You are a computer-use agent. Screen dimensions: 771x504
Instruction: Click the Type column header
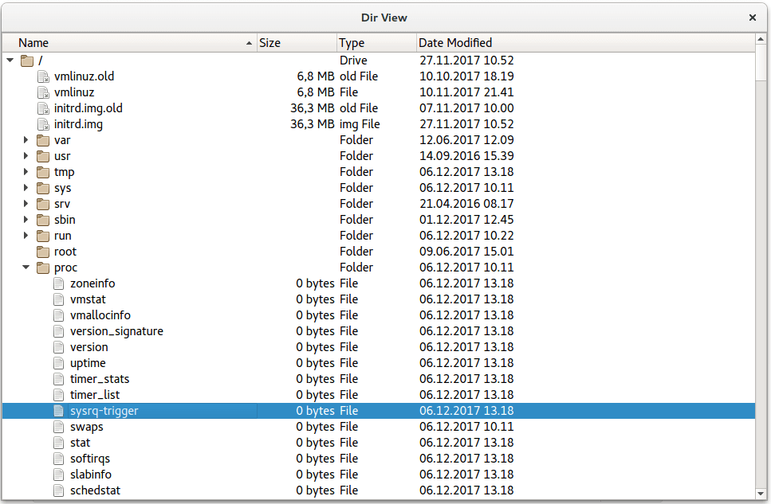pos(375,42)
